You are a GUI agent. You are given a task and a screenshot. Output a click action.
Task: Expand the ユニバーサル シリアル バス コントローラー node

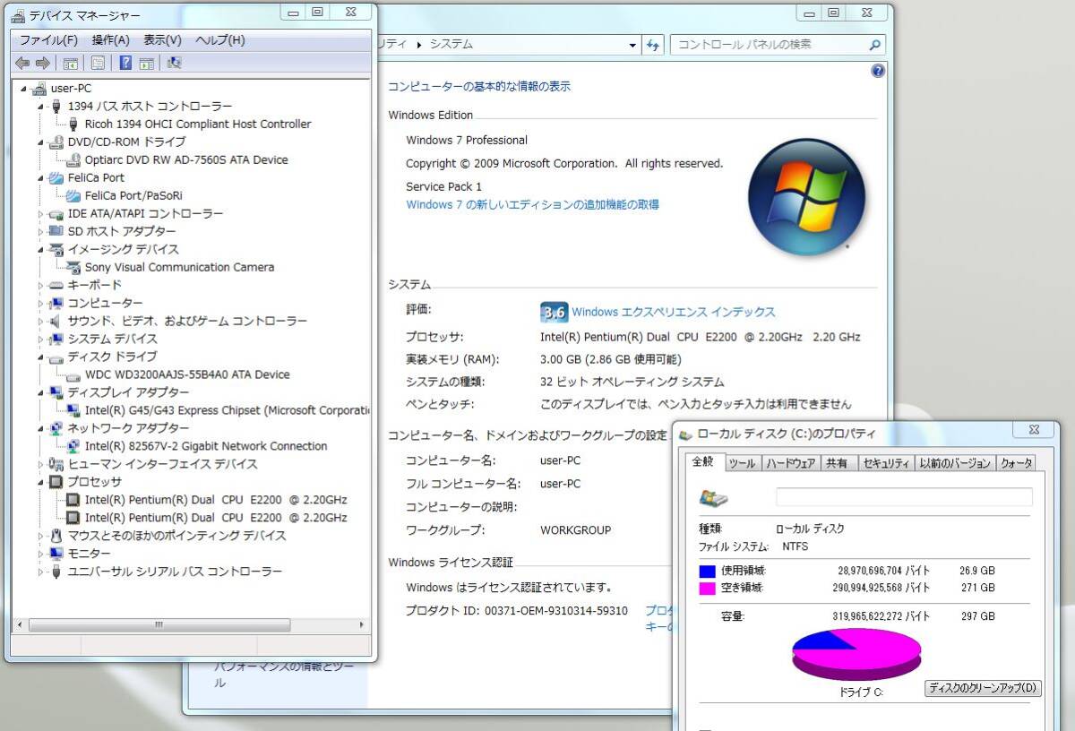click(x=41, y=572)
